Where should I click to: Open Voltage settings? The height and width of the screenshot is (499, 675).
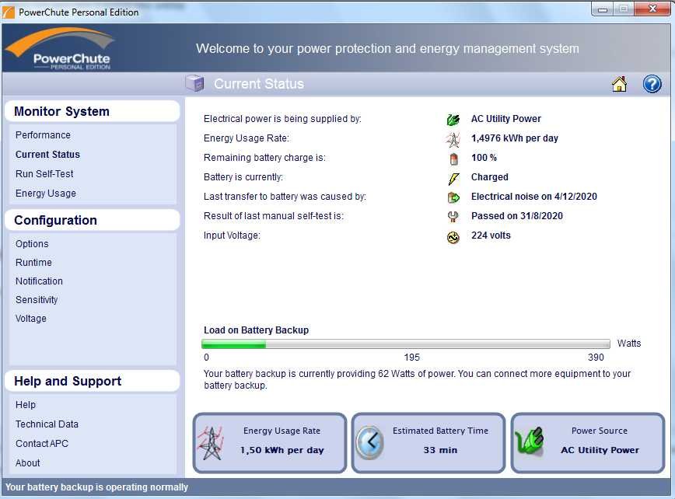(31, 319)
